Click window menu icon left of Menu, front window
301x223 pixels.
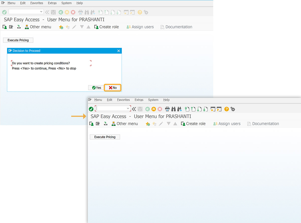90,100
